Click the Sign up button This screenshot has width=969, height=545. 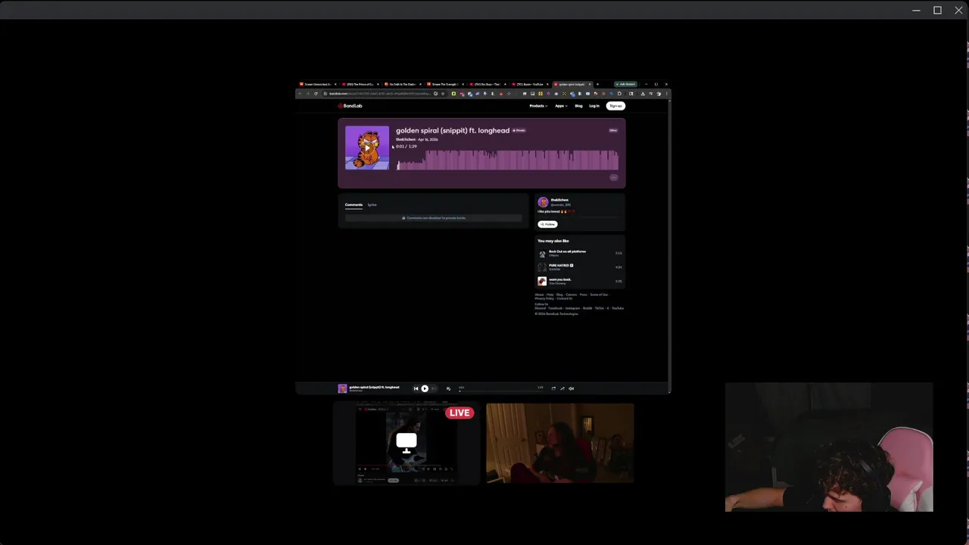point(615,106)
